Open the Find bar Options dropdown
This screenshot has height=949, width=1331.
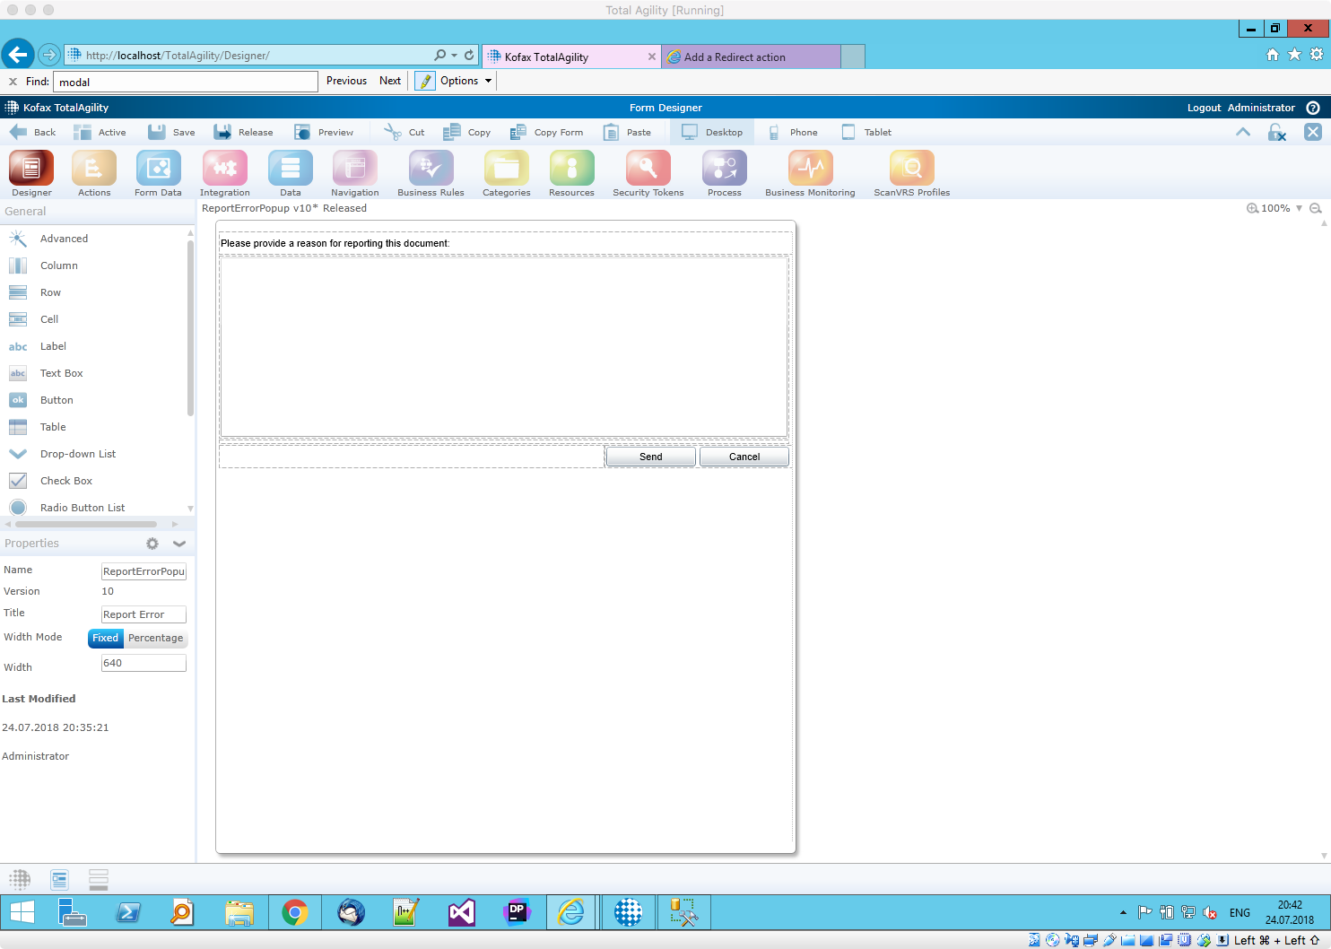[x=465, y=81]
